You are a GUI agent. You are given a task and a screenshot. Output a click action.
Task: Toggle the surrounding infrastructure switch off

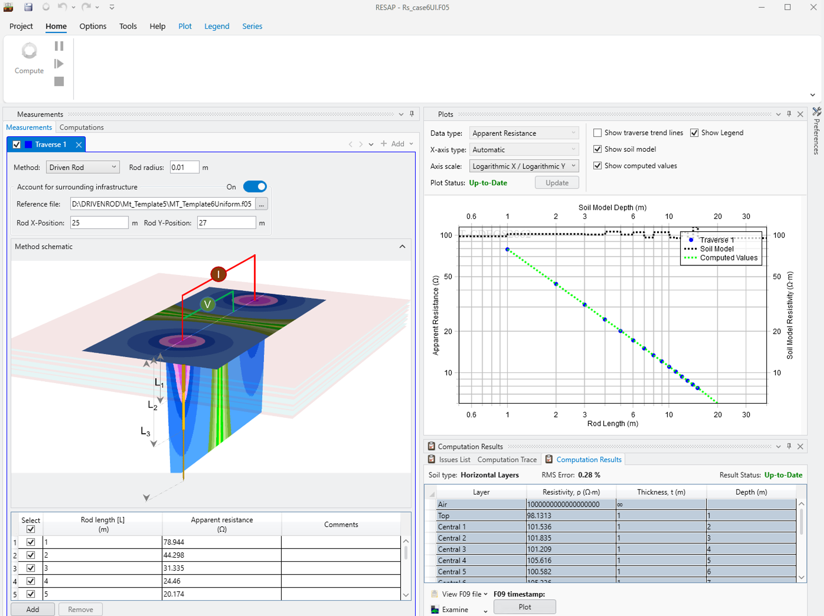point(255,186)
